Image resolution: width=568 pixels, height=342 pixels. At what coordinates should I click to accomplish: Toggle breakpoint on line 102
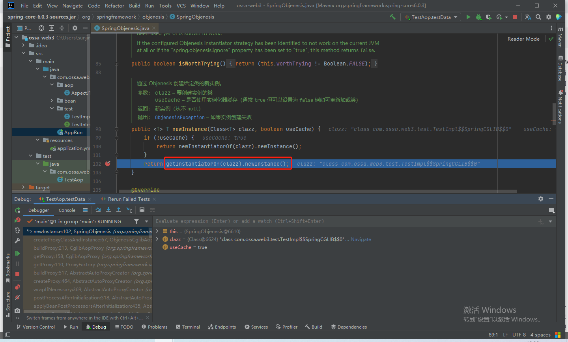tap(108, 164)
